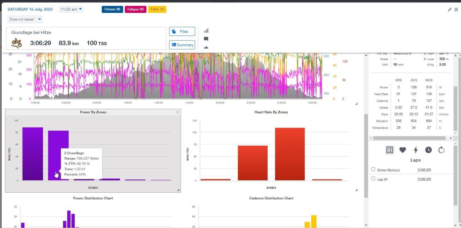
Task: Click the main chart area scroll-up arrow
Action: 366,55
